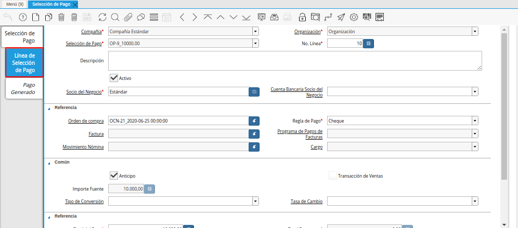
Task: Click the Lock record padlock icon
Action: point(302,17)
